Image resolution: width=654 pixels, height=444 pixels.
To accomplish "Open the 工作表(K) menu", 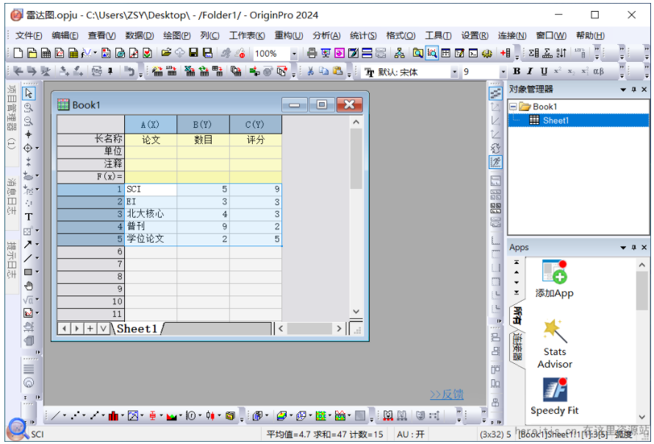I will 247,35.
